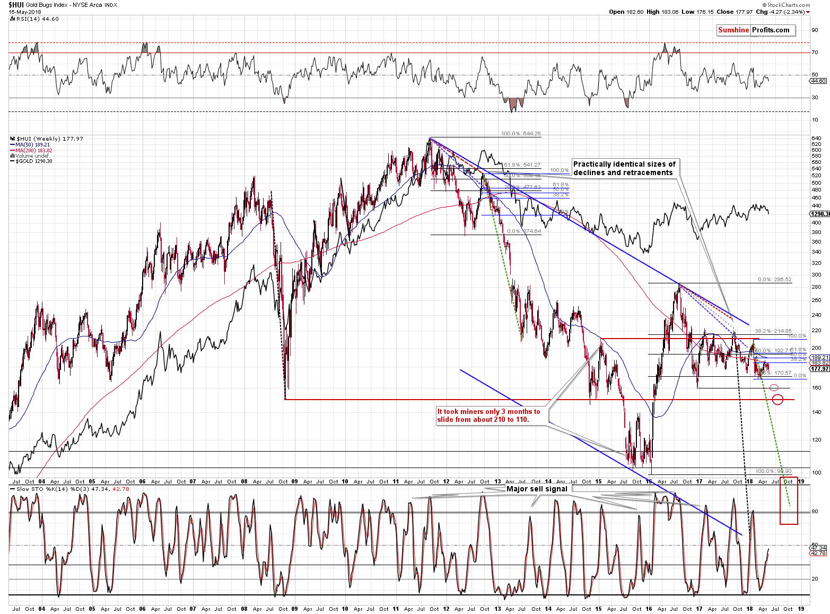830x614 pixels.
Task: Click the black $GOLD legend color dash
Action: click(13, 161)
